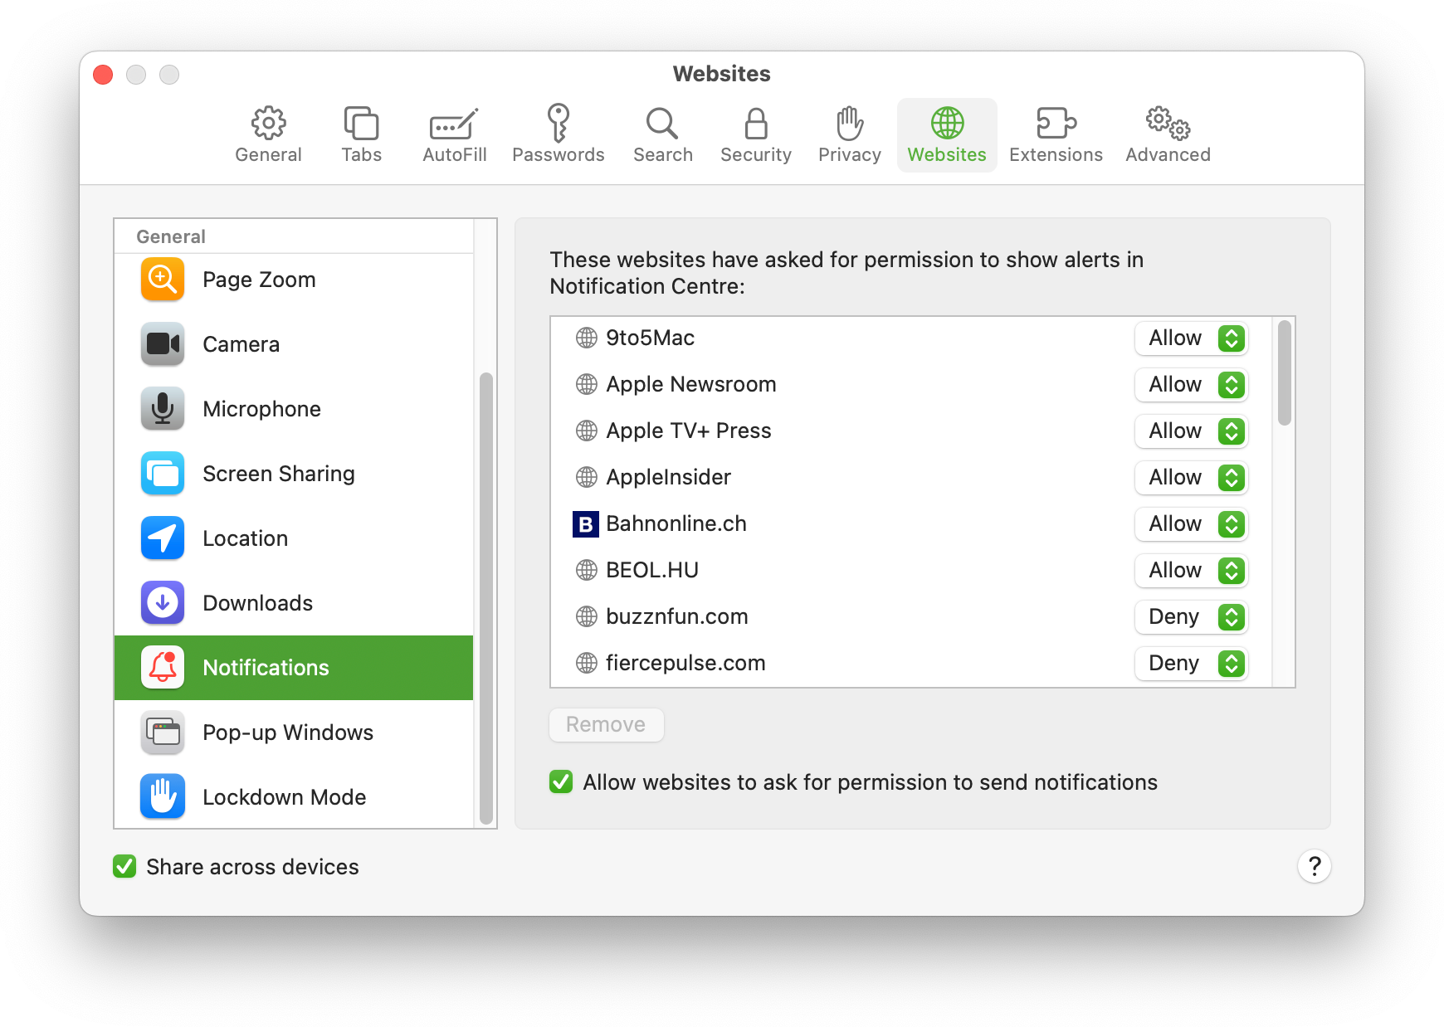Click the Microphone sidebar icon
Screen dimensions: 1444x1027
[163, 409]
